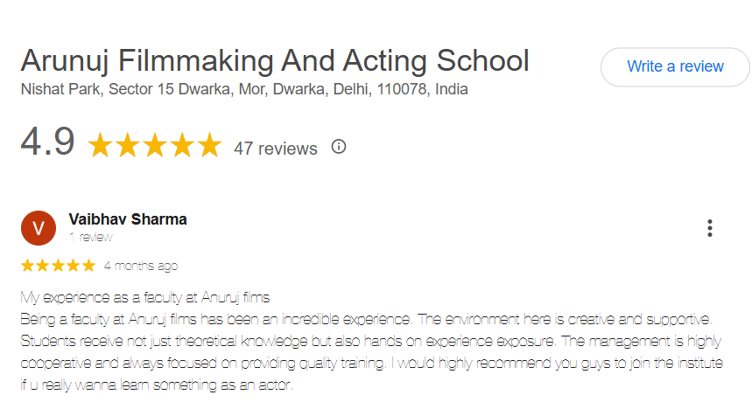Viewport: 752px width, 402px height.
Task: Click the first small star in Vaibhav's review
Action: coord(27,265)
